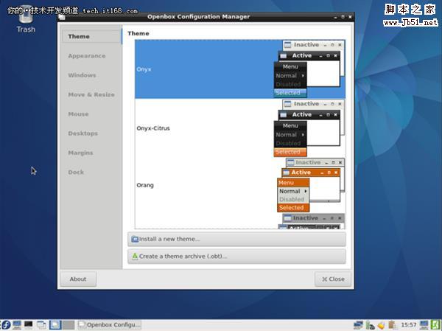Image resolution: width=442 pixels, height=331 pixels.
Task: Open the network status tray icon
Action: [x=358, y=325]
